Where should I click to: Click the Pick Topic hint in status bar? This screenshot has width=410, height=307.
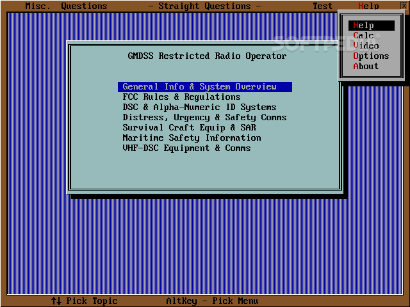point(84,301)
